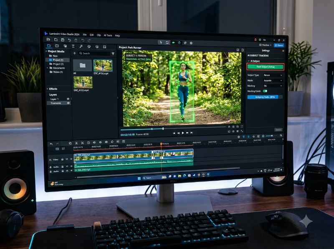Click the undo arrow in the timeline toolbar
Image resolution: width=334 pixels, height=249 pixels.
51,144
